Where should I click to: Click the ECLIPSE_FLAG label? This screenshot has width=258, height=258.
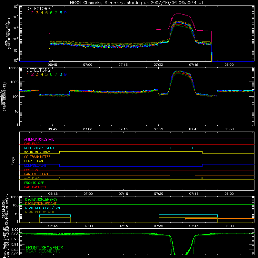click(35, 165)
